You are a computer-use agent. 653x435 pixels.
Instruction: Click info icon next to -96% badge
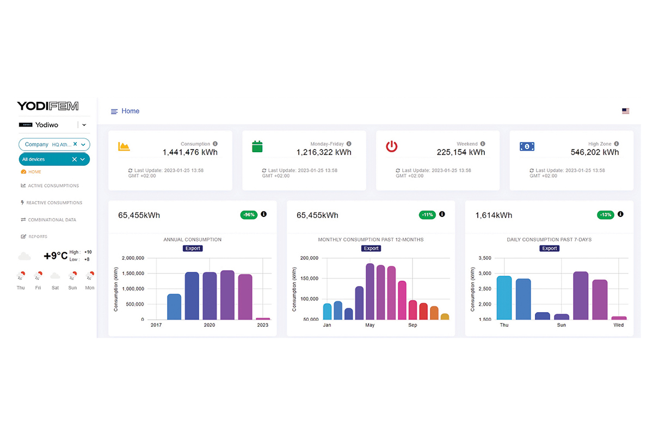264,214
